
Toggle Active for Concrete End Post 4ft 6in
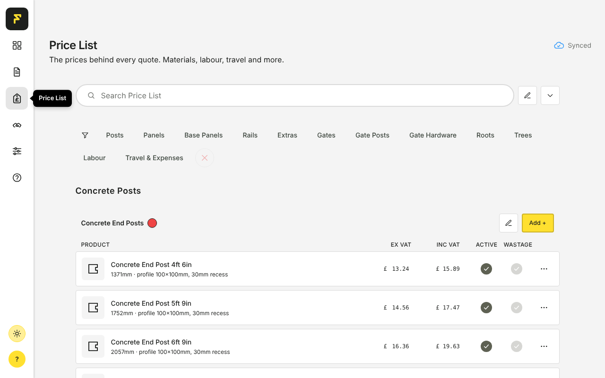(x=486, y=269)
